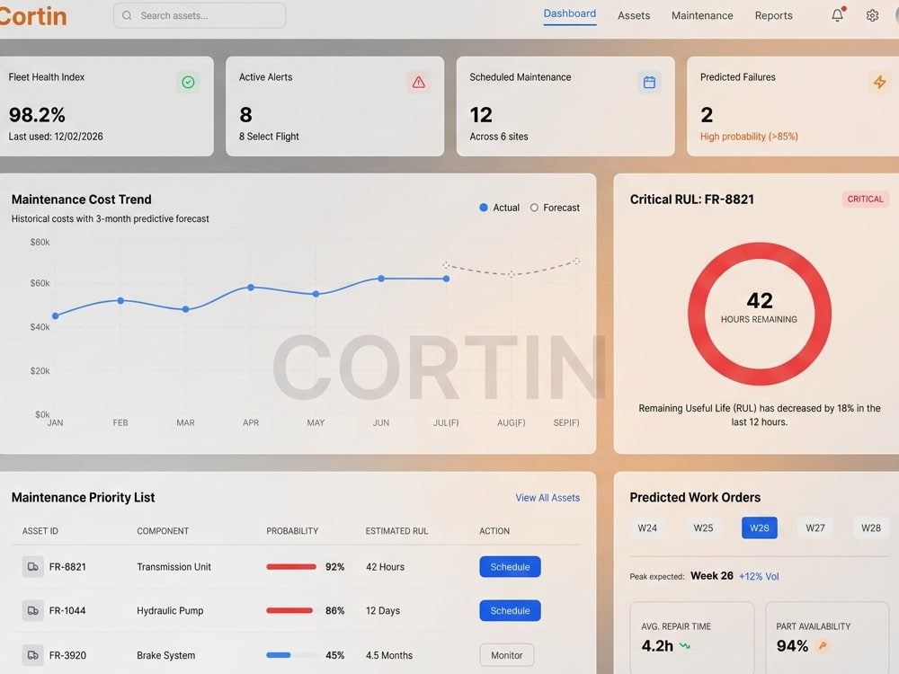
Task: Select week W24
Action: (647, 528)
